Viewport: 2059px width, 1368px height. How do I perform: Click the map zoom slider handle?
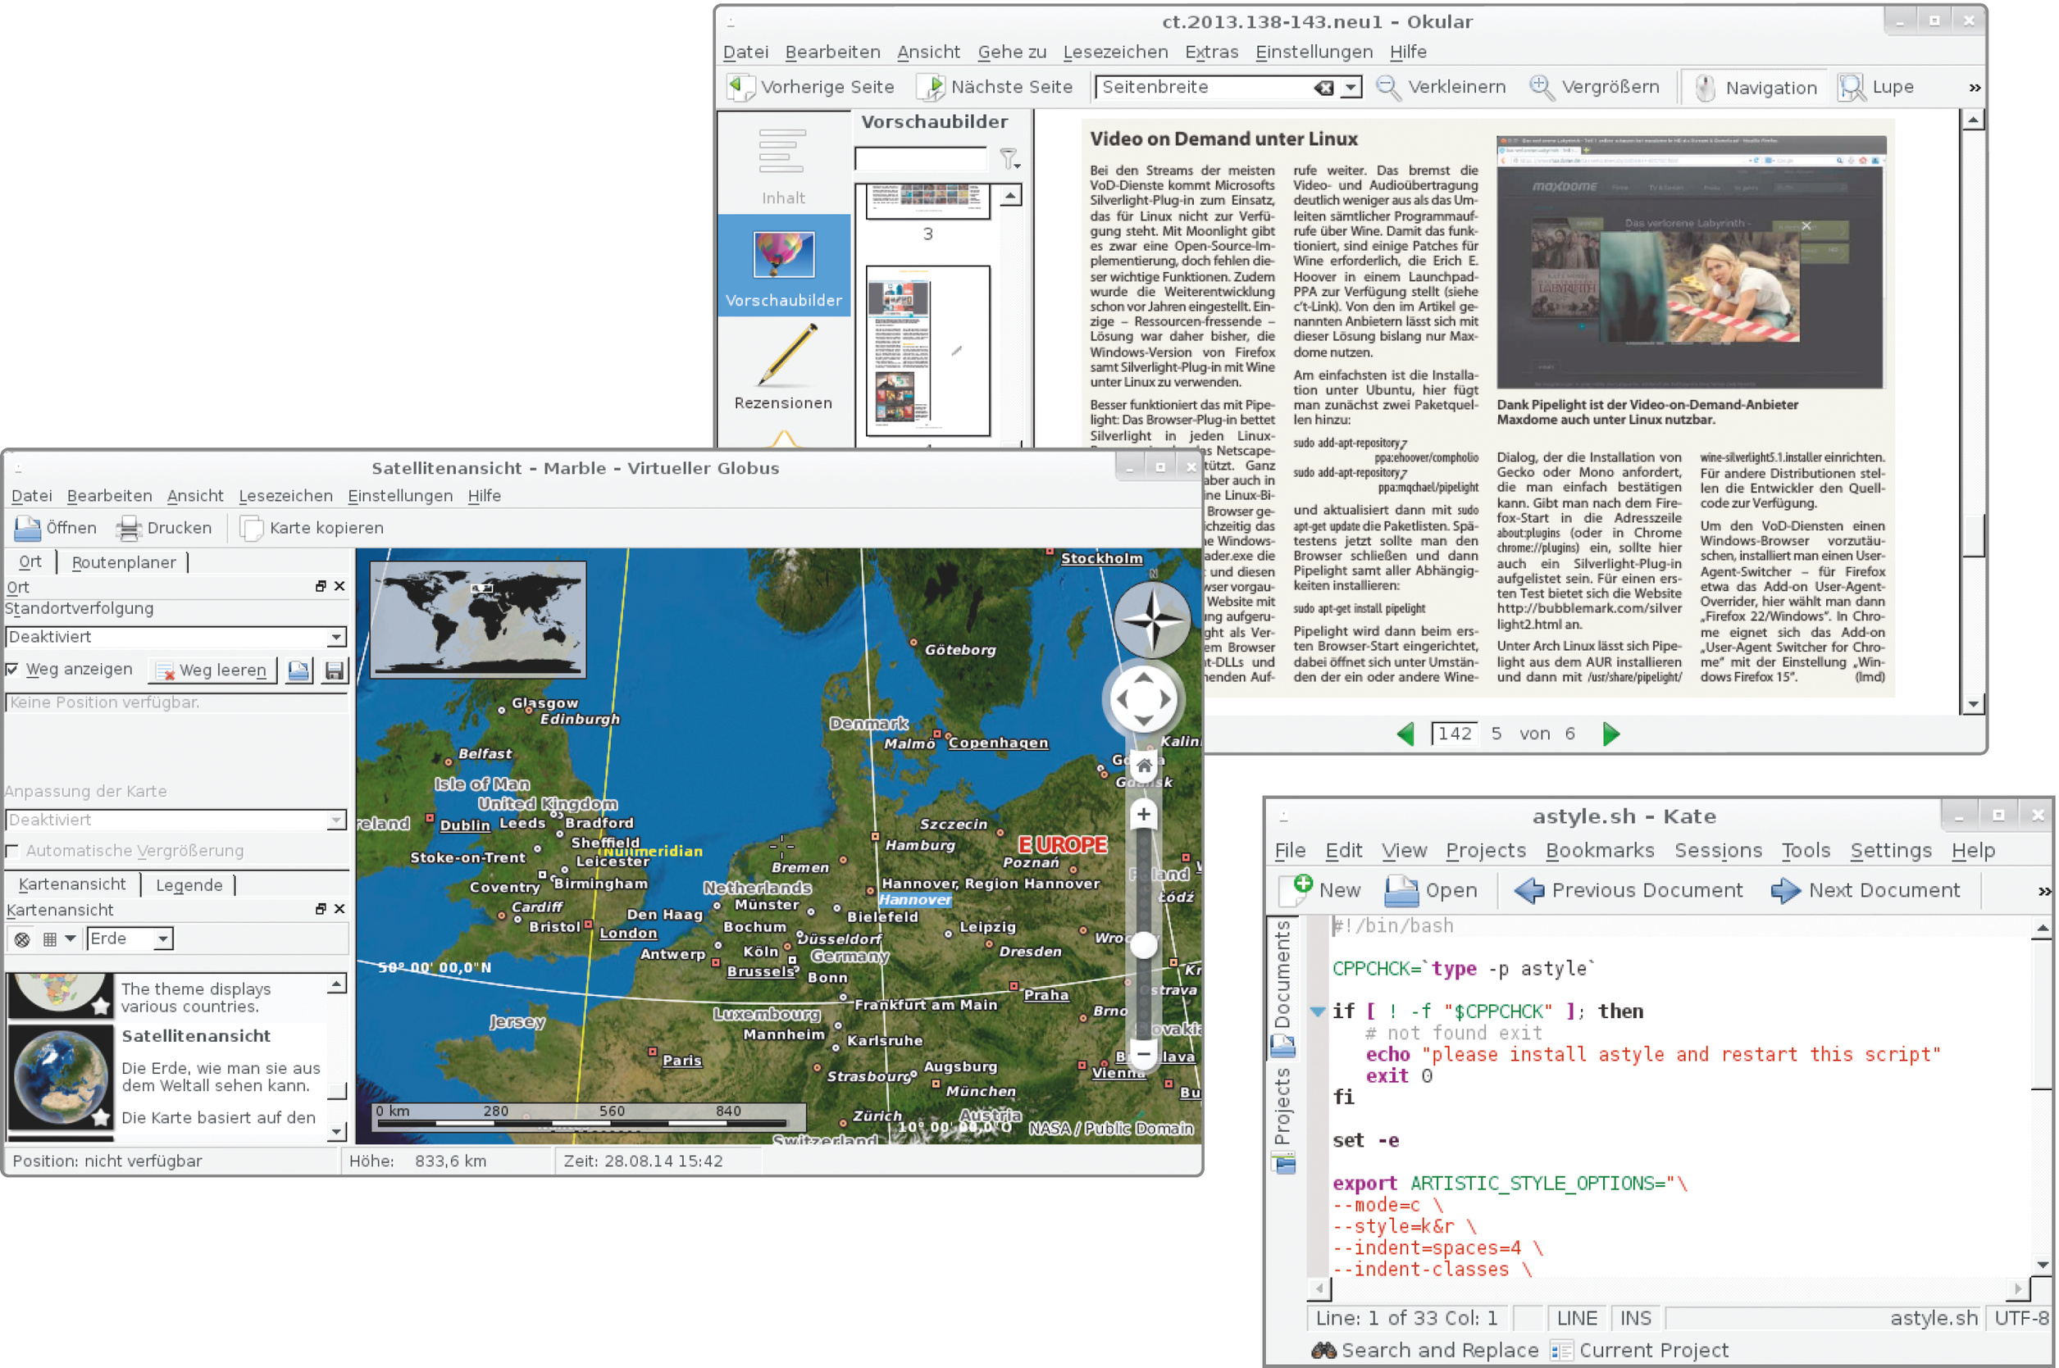pos(1143,945)
